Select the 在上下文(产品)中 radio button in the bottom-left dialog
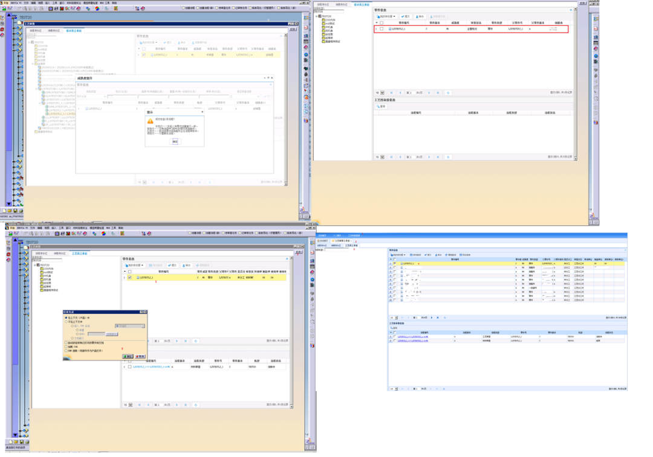Viewport: 653px width, 457px height. [66, 318]
